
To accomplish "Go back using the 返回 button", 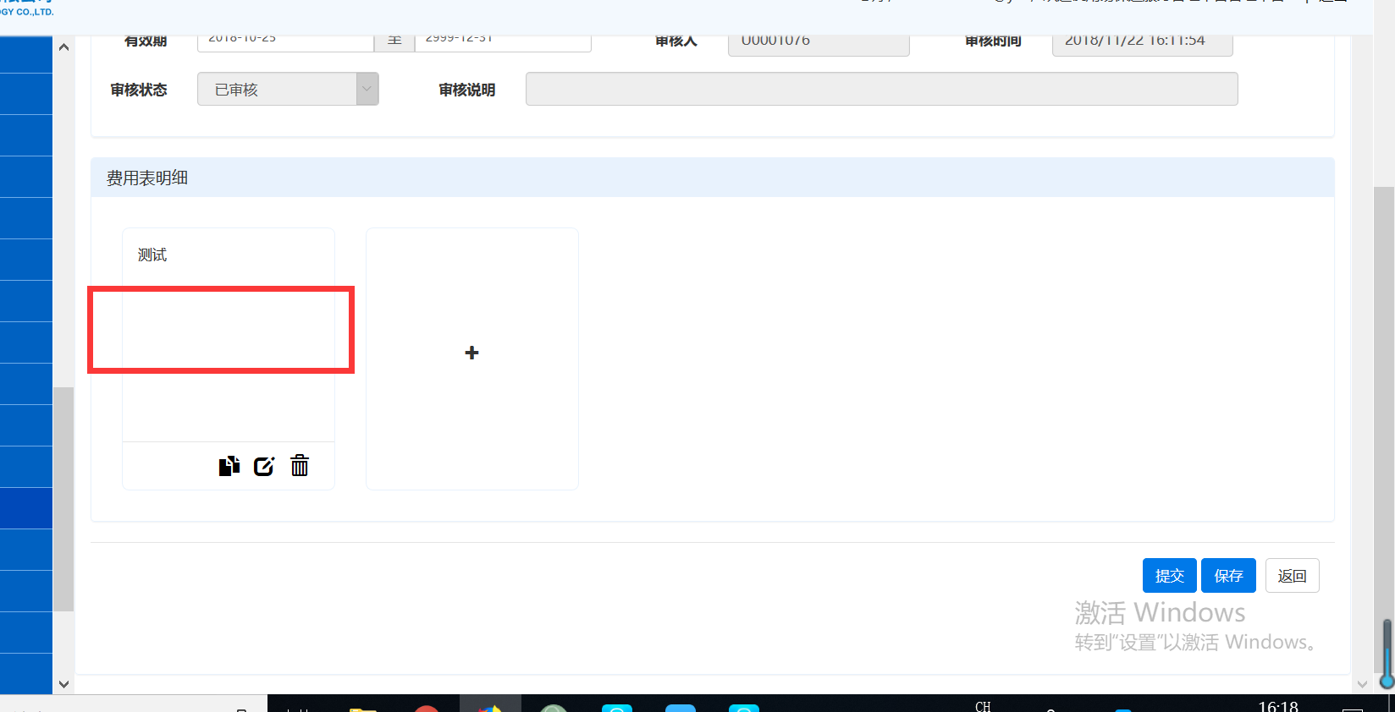I will click(1293, 576).
